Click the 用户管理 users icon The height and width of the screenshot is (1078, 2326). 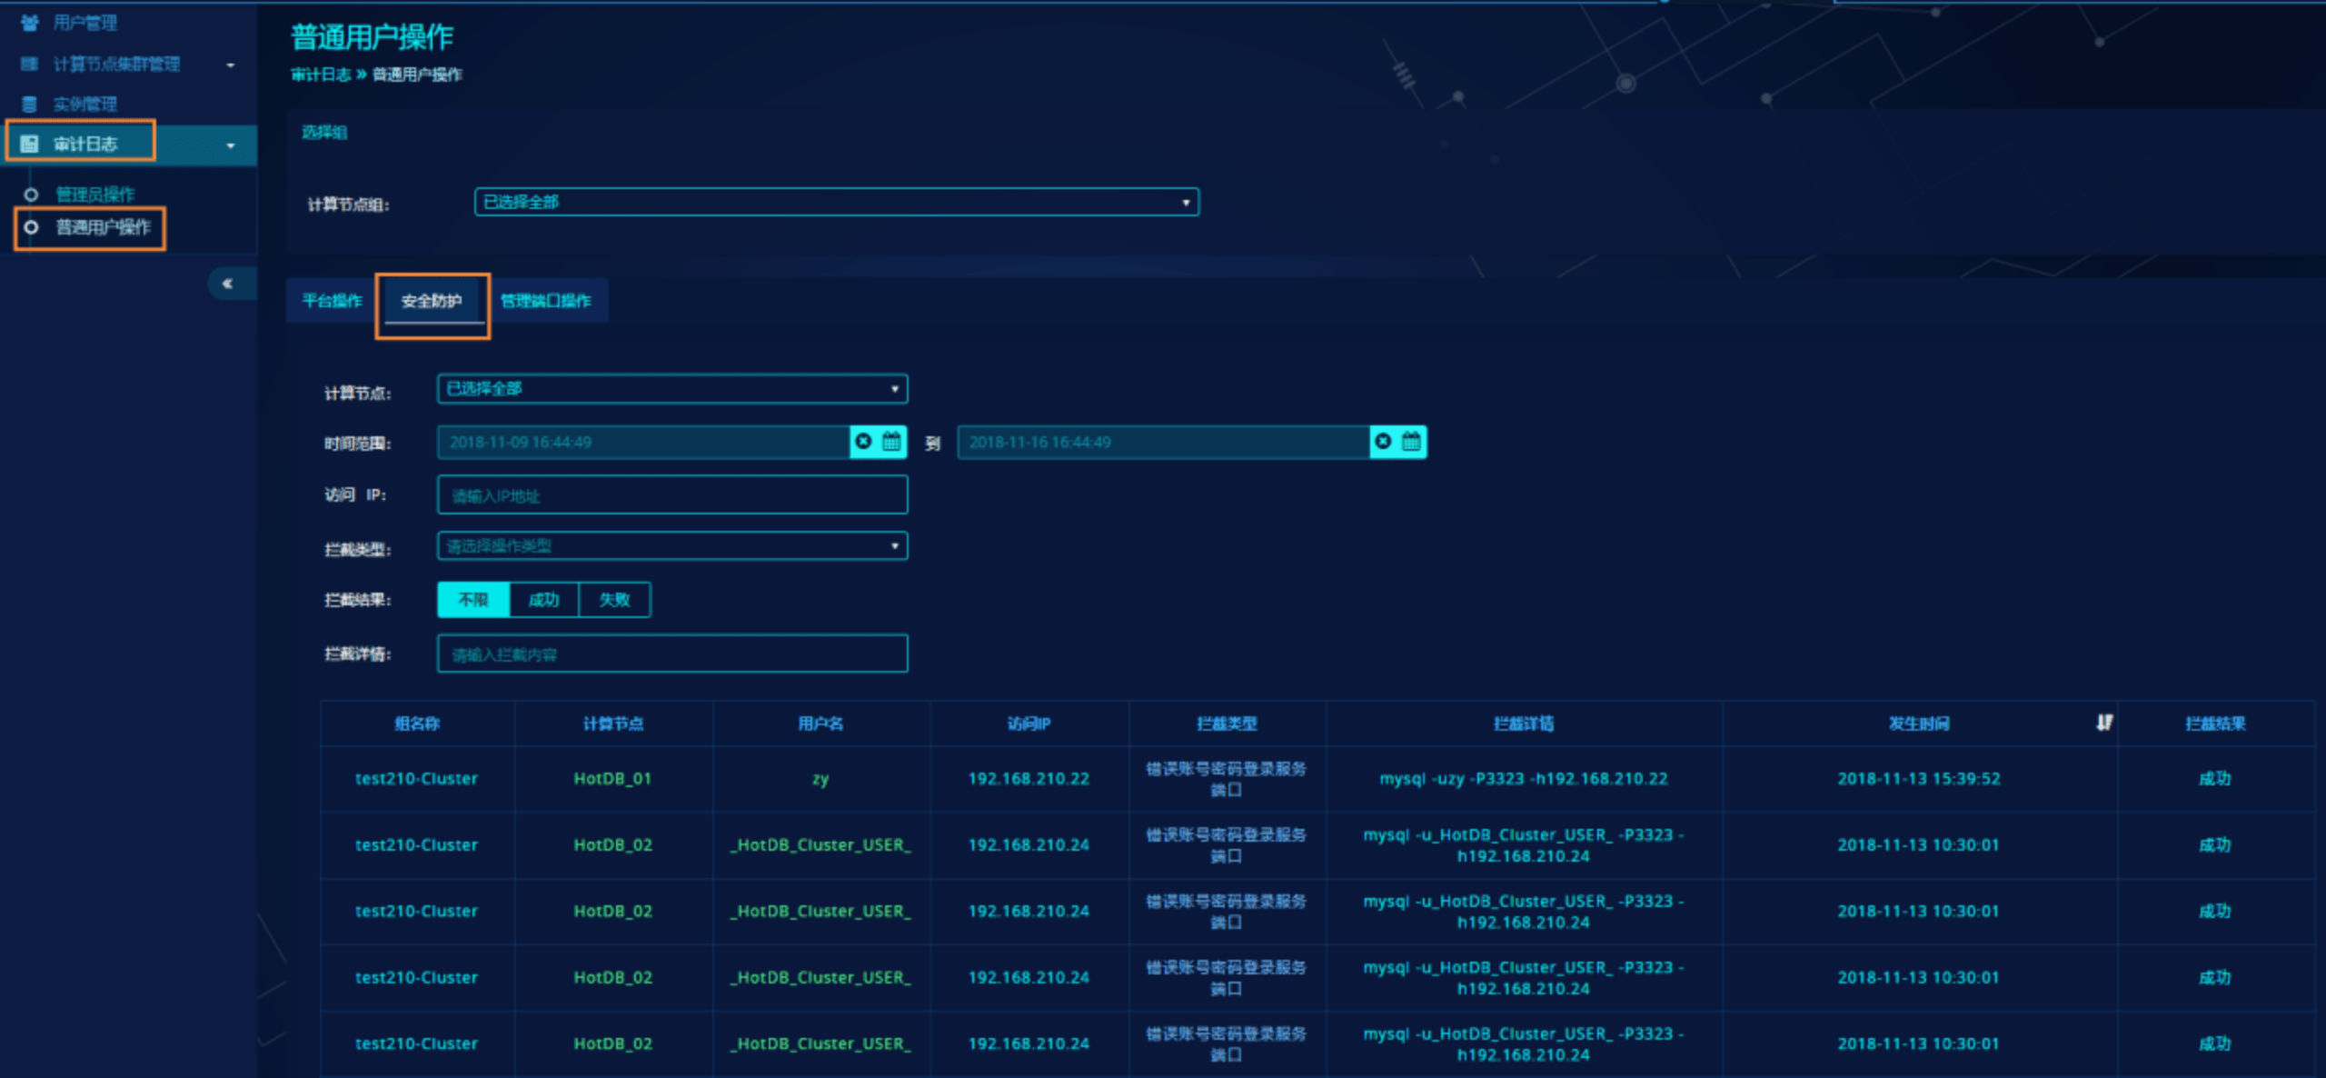29,23
